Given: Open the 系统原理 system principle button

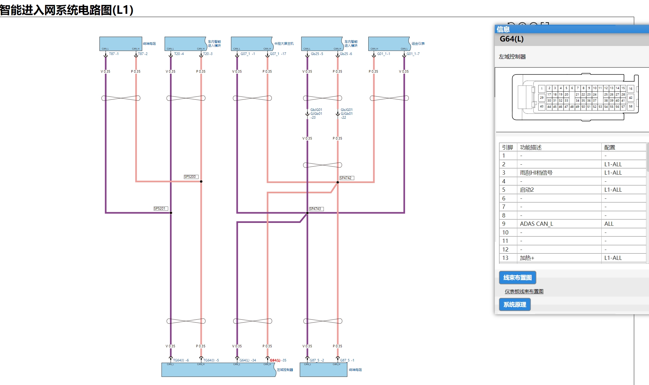Looking at the screenshot, I should (514, 305).
